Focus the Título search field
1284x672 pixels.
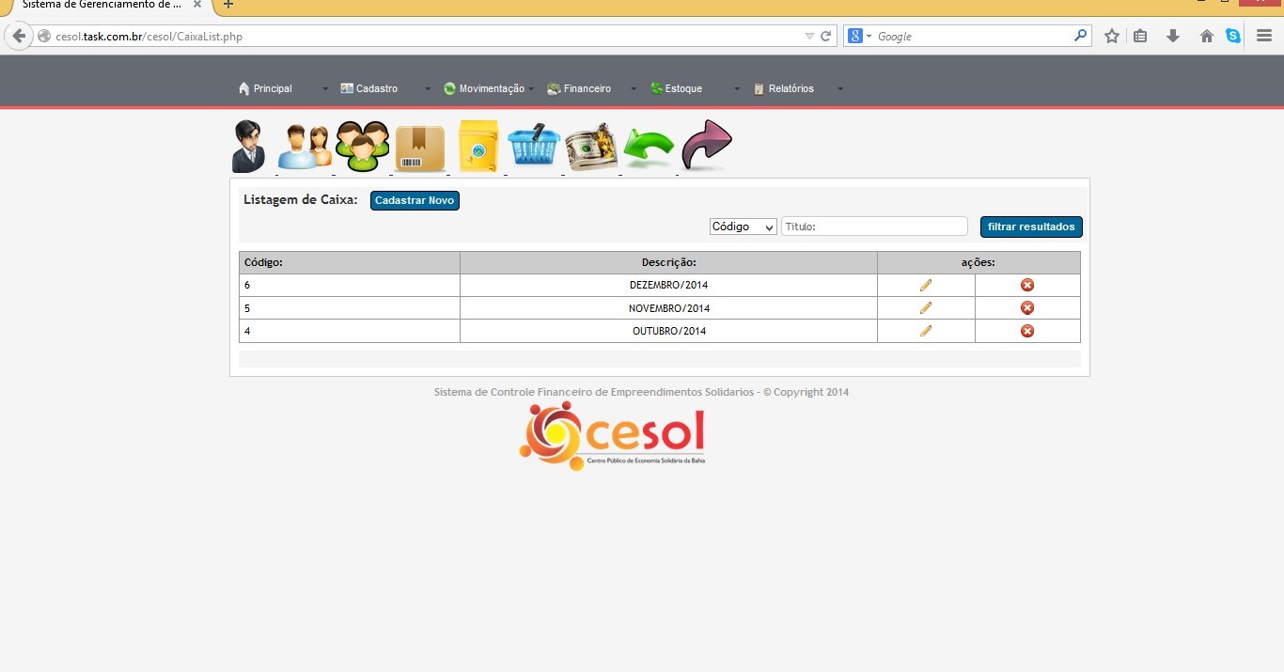(x=874, y=227)
